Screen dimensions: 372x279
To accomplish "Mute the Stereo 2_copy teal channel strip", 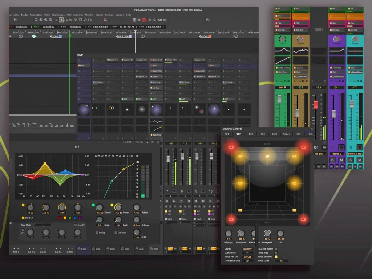I will tap(359, 160).
